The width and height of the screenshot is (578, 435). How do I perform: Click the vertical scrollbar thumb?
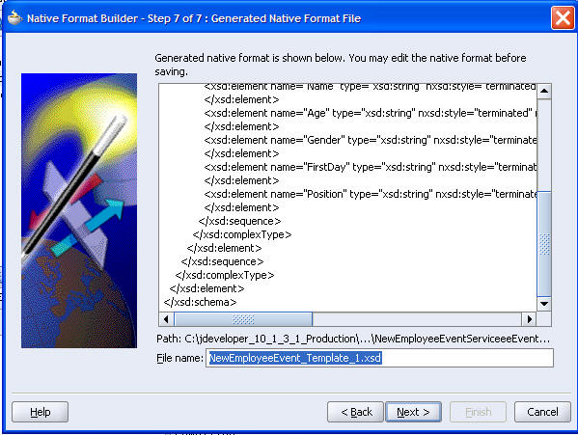pos(544,243)
